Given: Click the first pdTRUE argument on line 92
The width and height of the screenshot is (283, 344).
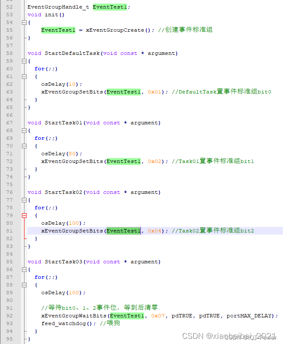Looking at the screenshot, I should 182,316.
